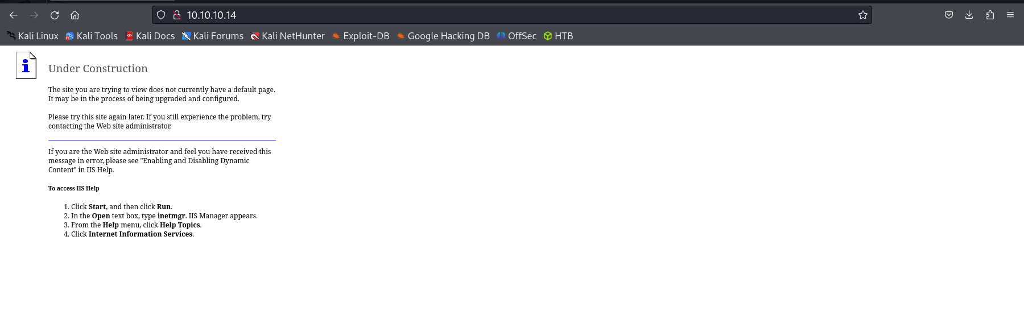Open the Kali Tools bookmark
Viewport: 1024px width, 311px height.
[x=92, y=36]
